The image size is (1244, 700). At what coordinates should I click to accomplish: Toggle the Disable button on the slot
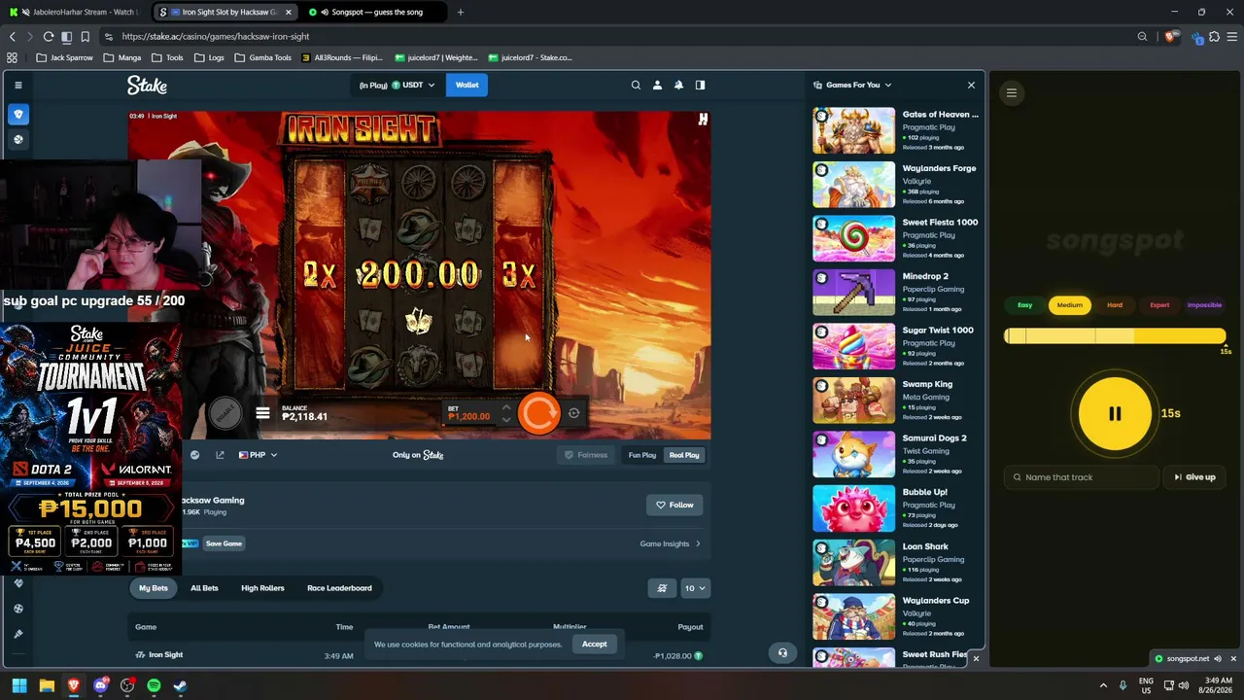point(225,414)
